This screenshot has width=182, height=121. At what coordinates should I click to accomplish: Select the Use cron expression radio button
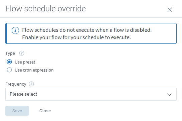(9, 70)
